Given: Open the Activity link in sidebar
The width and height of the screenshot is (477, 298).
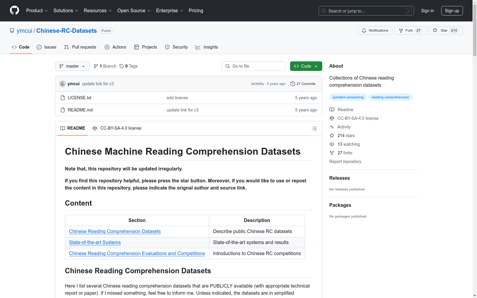Looking at the screenshot, I should [340, 127].
